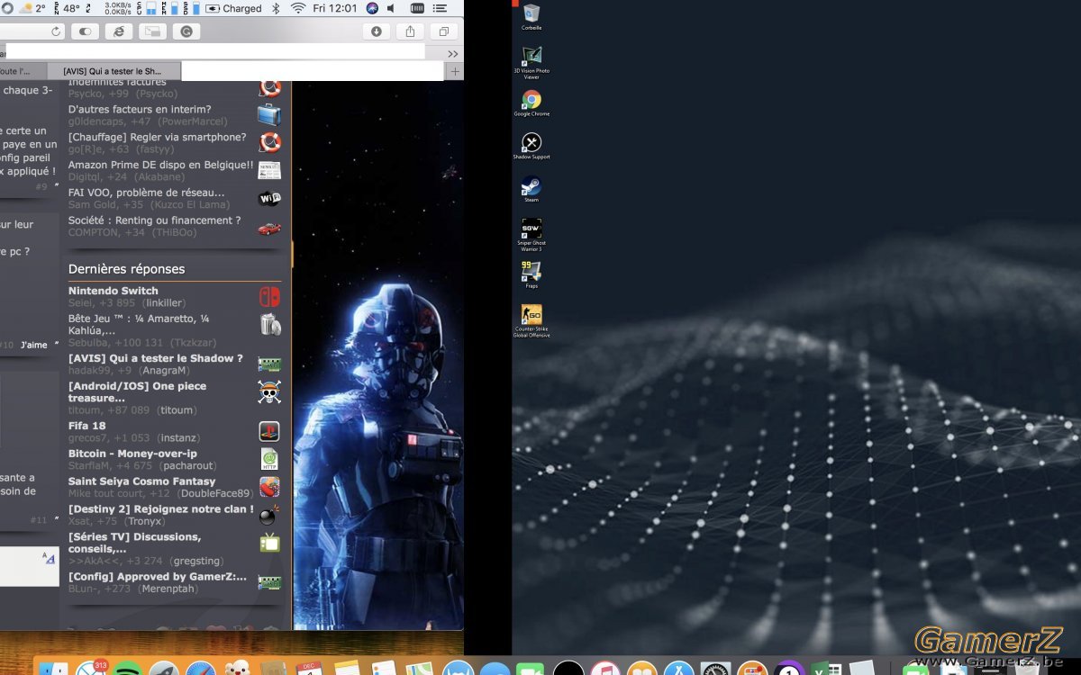Click the briefcase icon beside 'D'autres facteurs en interim?'
This screenshot has width=1081, height=675.
[268, 114]
